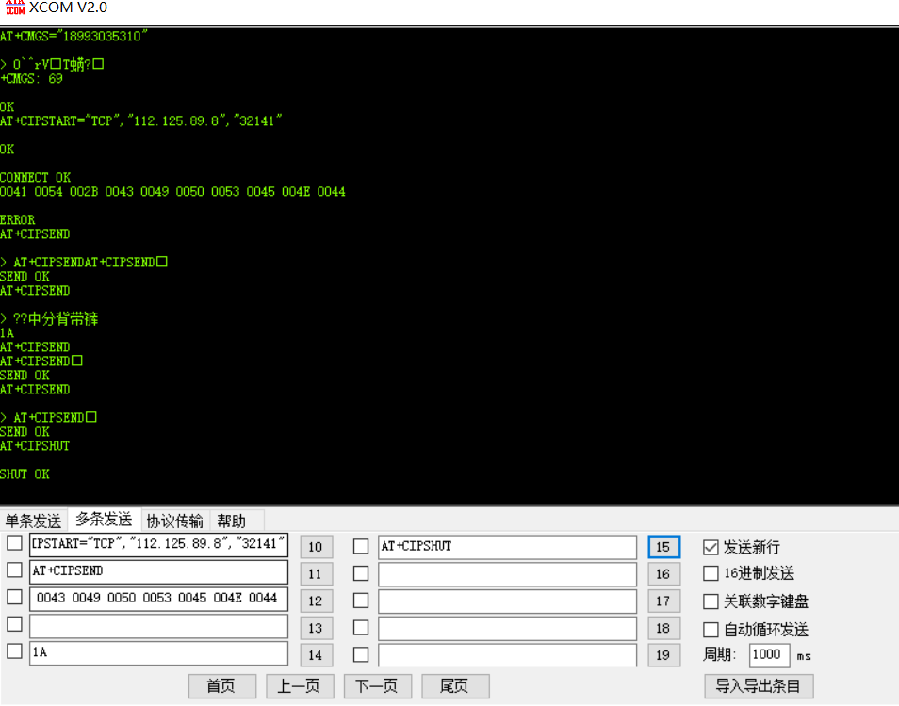
Task: Tick the checkbox beside the CIPSTART TCP entry
Action: click(x=14, y=543)
